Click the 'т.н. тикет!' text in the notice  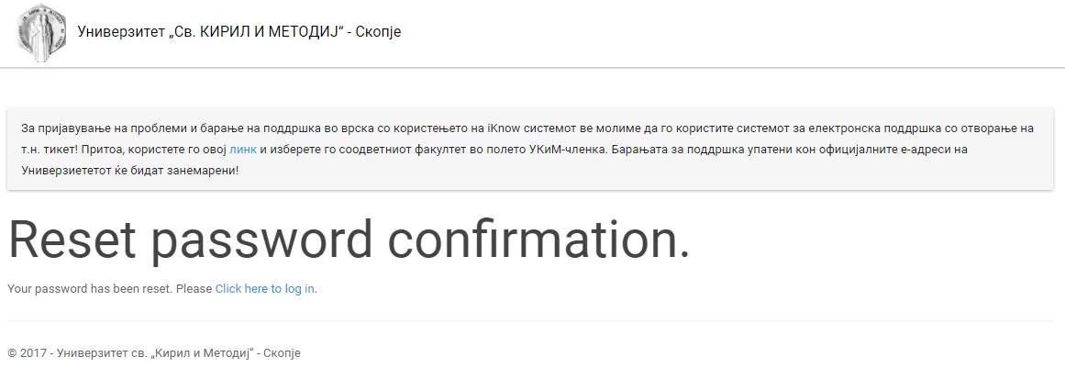[48, 150]
